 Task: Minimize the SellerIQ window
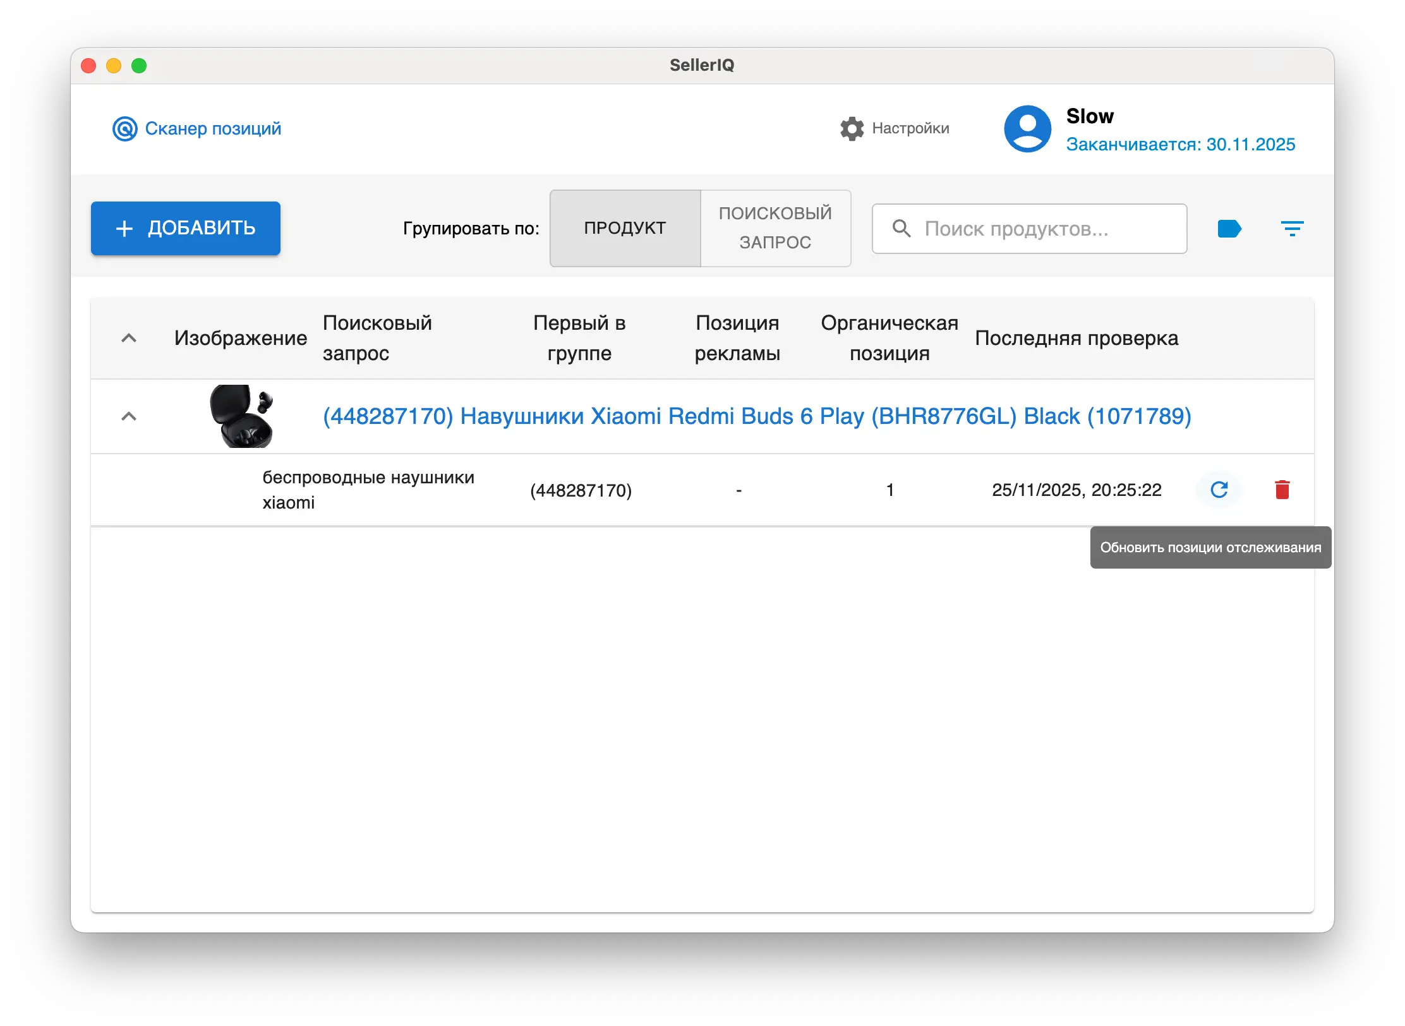[114, 66]
